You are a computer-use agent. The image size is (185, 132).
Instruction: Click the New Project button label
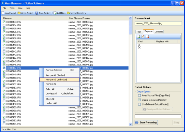(x=10, y=13)
